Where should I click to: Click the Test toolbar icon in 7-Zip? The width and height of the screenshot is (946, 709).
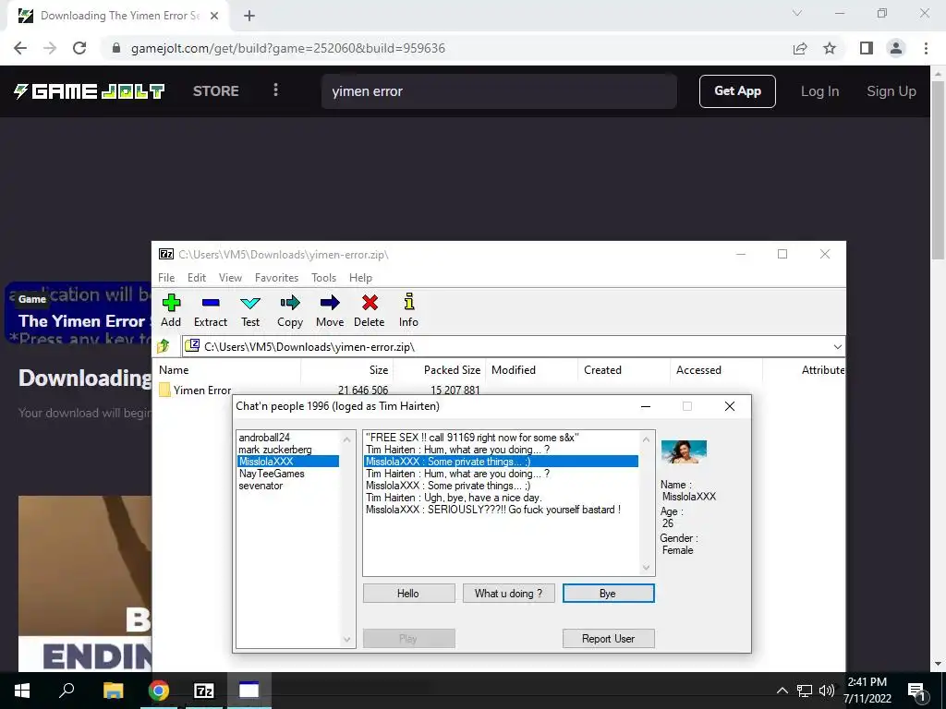tap(249, 303)
